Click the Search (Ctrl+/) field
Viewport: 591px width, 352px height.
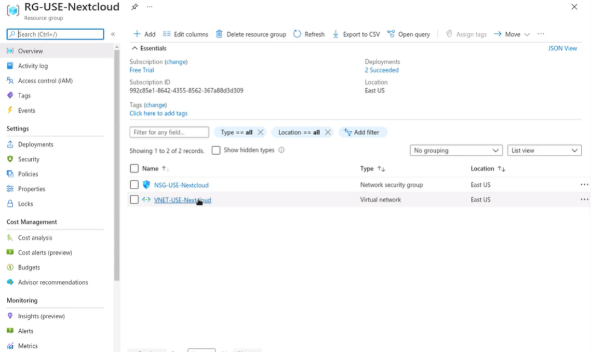pyautogui.click(x=56, y=34)
